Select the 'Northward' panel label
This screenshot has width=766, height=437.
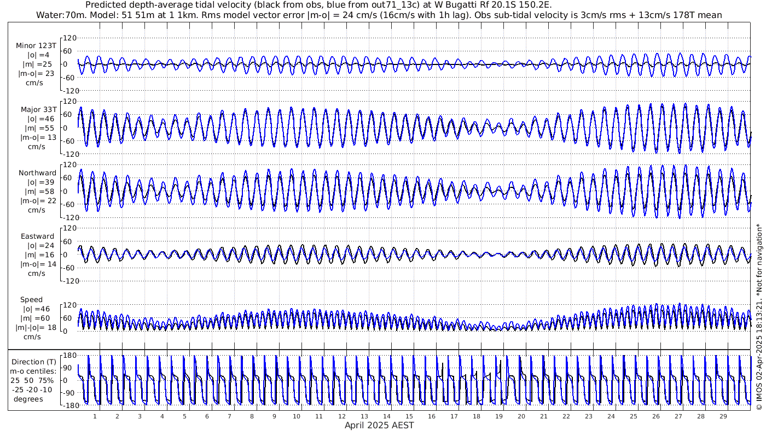37,173
